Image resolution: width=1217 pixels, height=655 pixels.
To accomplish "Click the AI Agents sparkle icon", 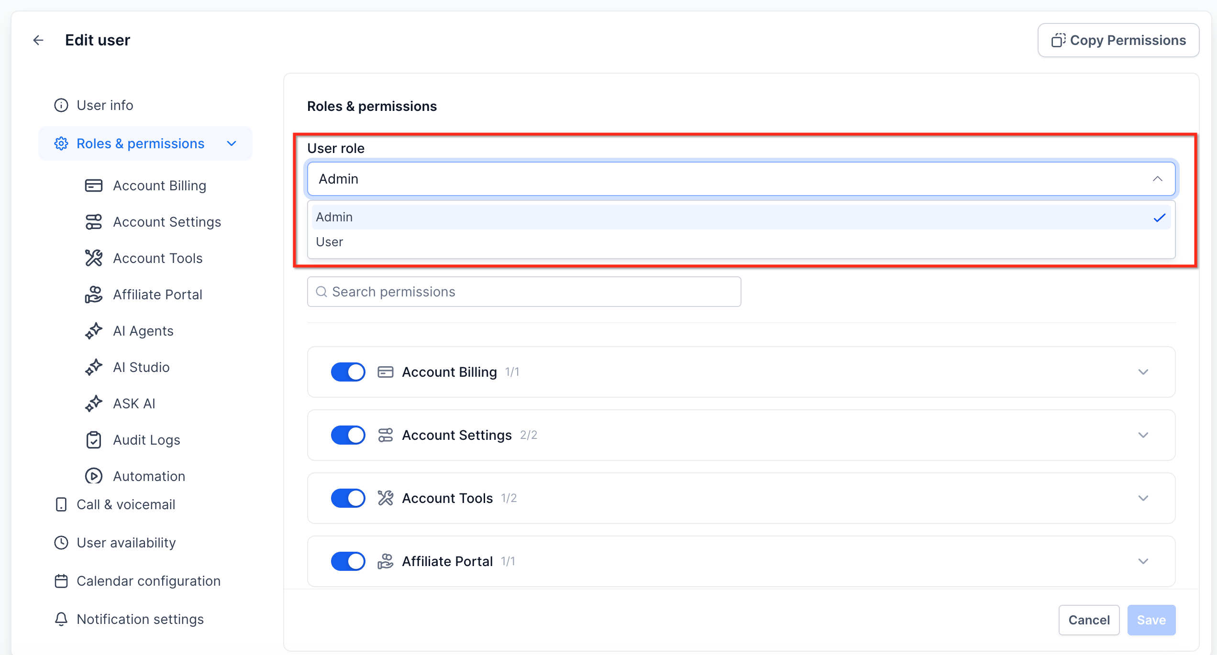I will tap(93, 331).
